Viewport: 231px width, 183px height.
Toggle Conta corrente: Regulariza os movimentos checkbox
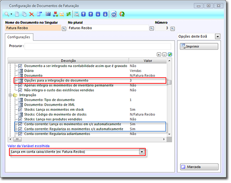(x=20, y=129)
